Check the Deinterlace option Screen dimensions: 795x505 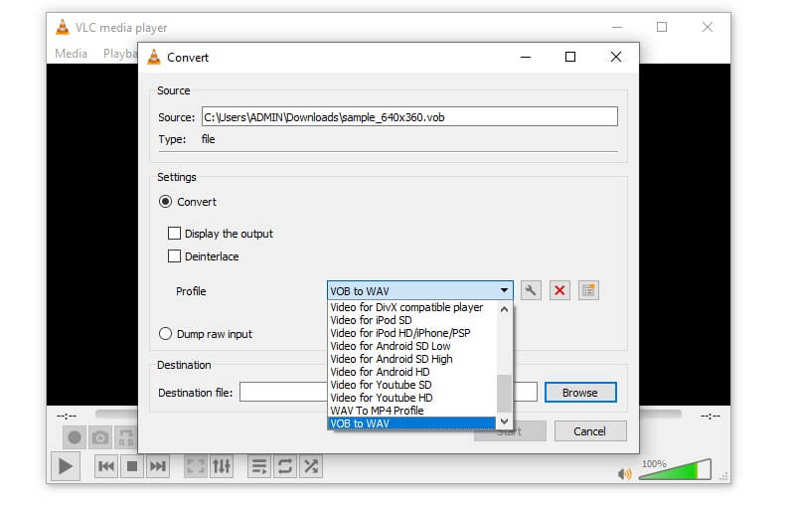[x=175, y=256]
